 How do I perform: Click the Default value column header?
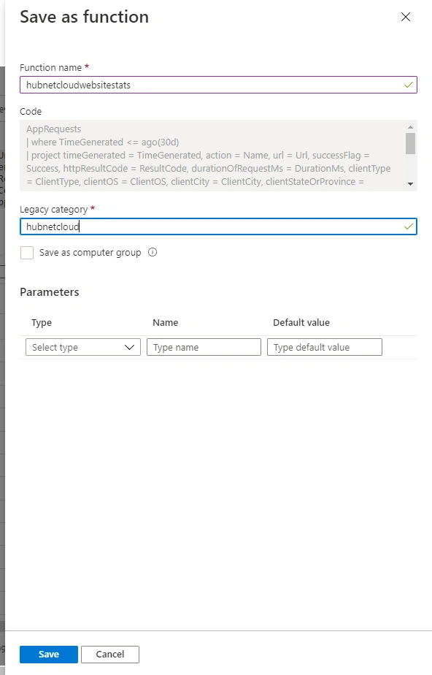301,322
